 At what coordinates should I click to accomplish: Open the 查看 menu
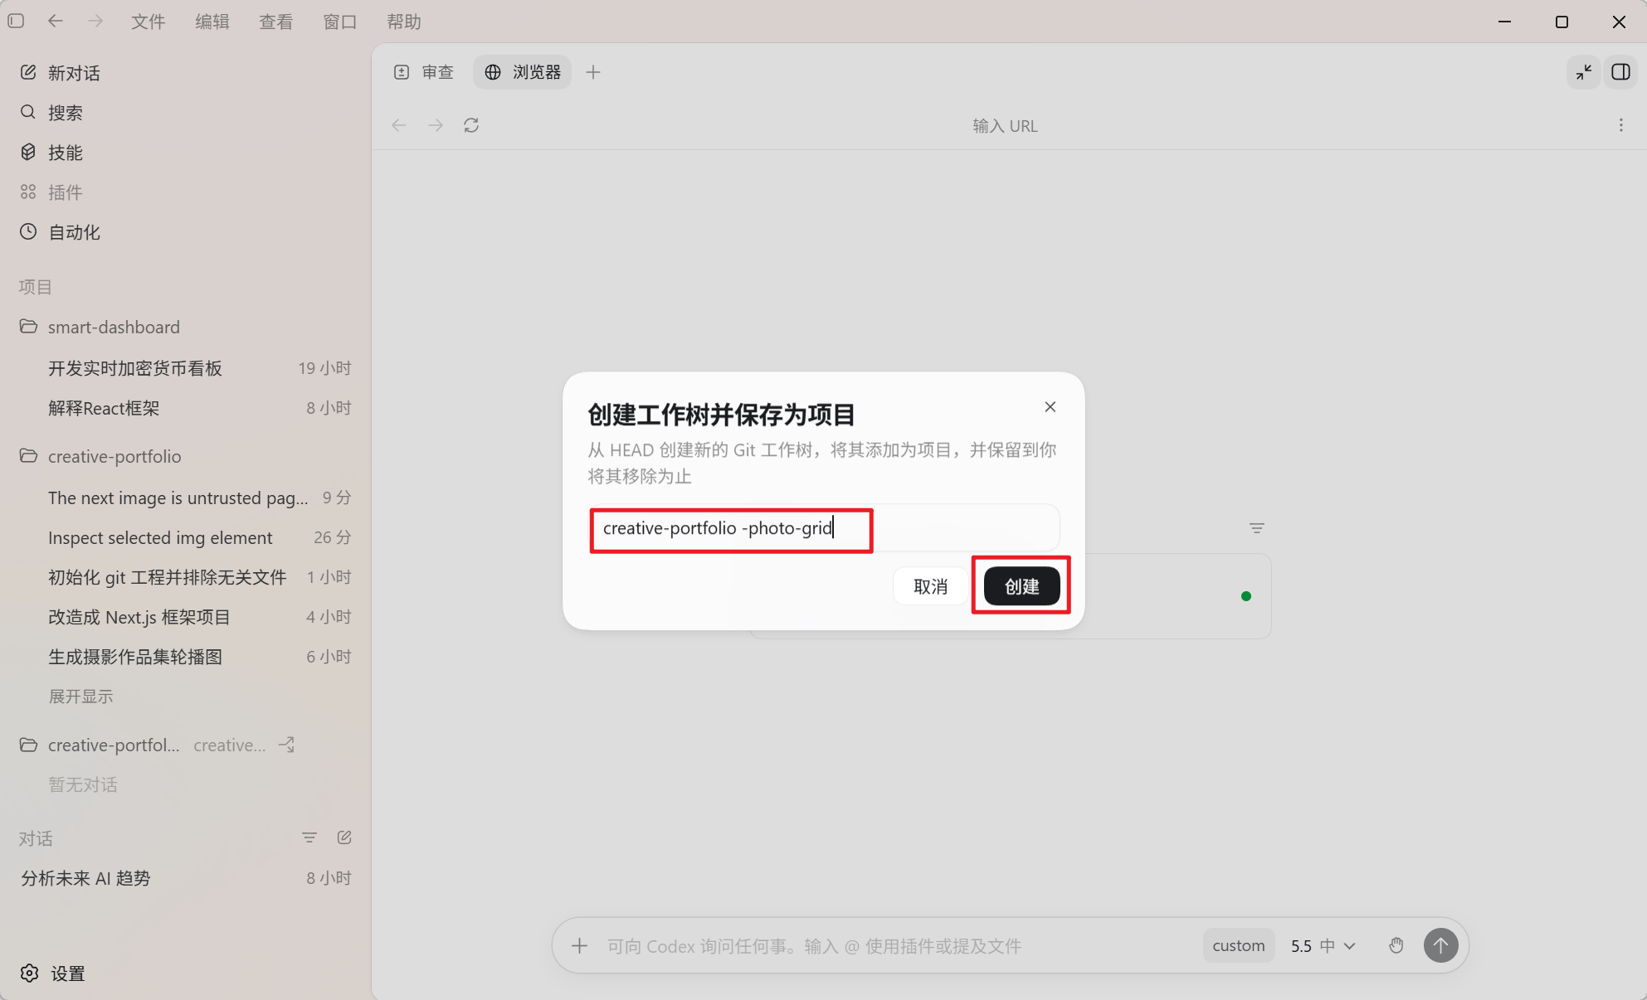point(276,22)
